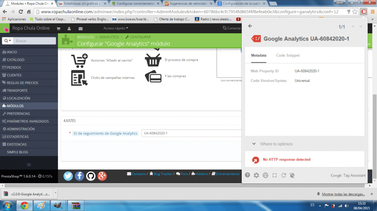Open PEDIDOS in sidebar menu
This screenshot has height=211, width=377.
coord(29,67)
